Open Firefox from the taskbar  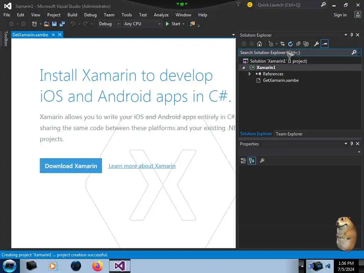coord(97,266)
